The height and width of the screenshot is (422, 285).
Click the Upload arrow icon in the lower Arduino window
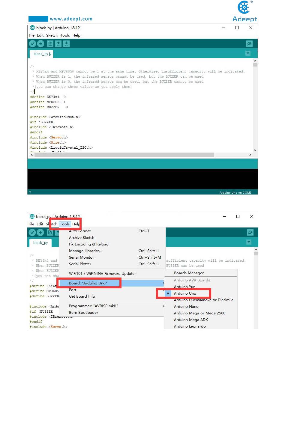40,233
